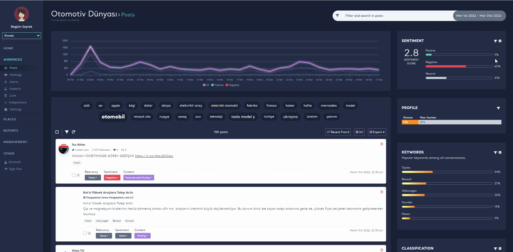
Task: Tick the select-all posts checkbox
Action: click(57, 132)
